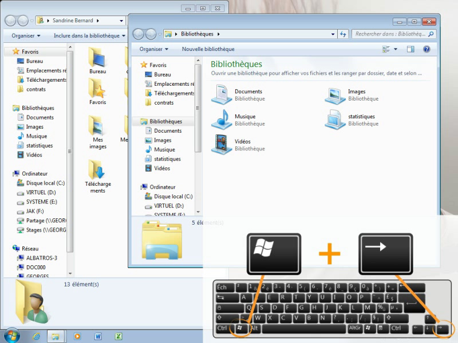458x343 pixels.
Task: Open the address history dropdown in Bibliothèques window
Action: (333, 34)
